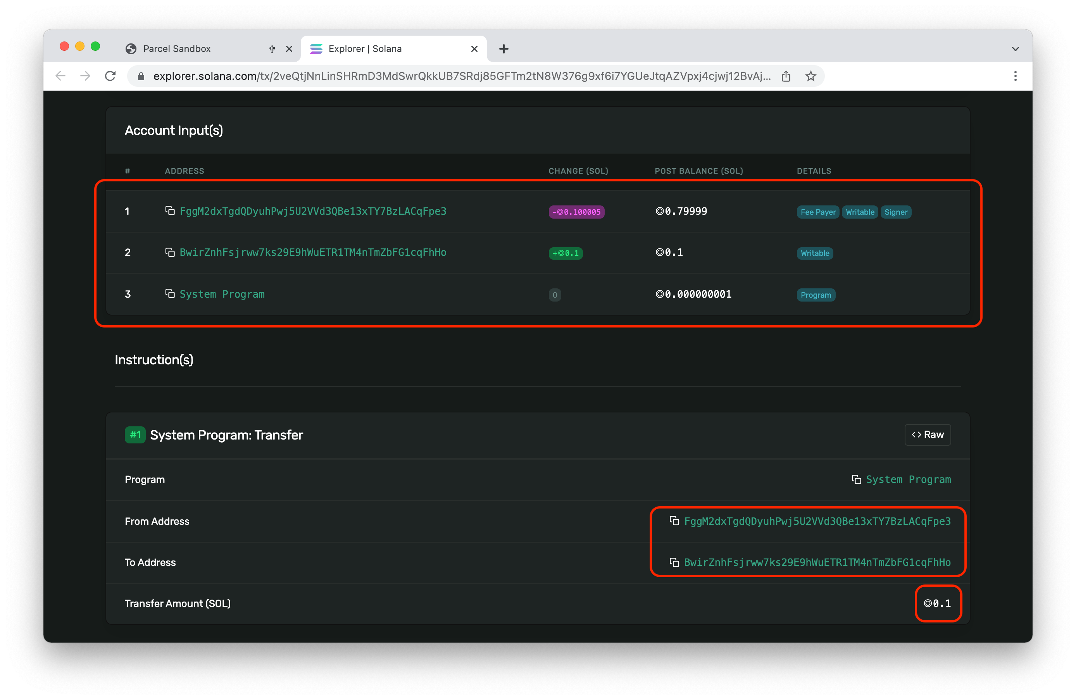Open Chrome's three-dot menu

[x=1015, y=76]
